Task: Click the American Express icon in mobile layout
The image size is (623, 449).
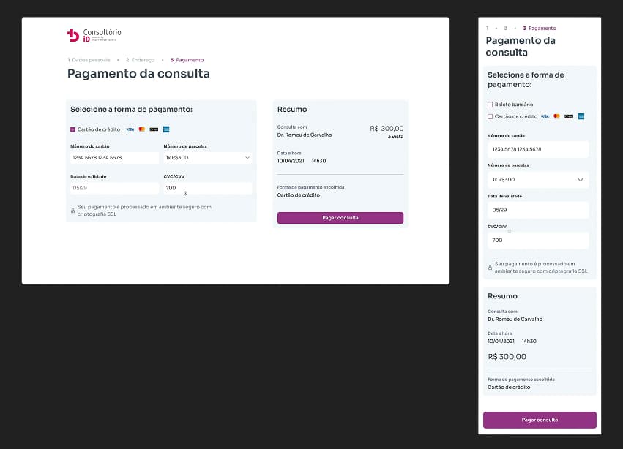Action: tap(581, 116)
